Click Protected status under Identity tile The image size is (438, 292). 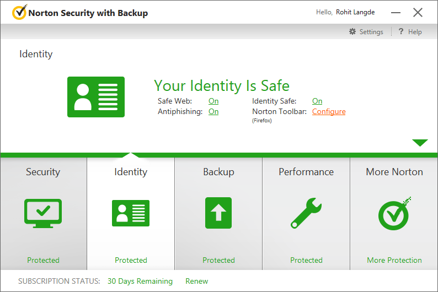coord(131,260)
